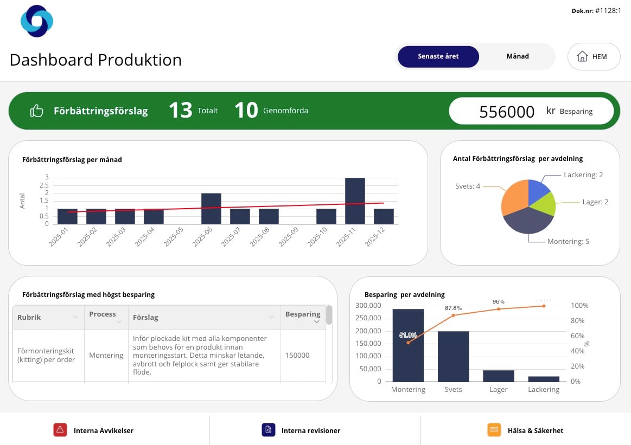This screenshot has height=445, width=631.
Task: Click the 2025-06 bar in monthly chart
Action: point(211,208)
